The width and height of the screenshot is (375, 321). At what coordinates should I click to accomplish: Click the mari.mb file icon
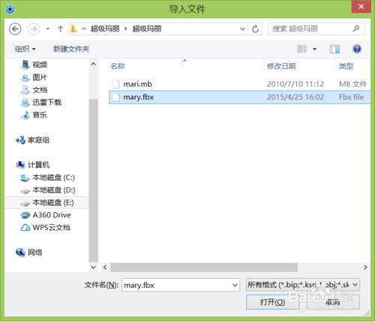(116, 84)
